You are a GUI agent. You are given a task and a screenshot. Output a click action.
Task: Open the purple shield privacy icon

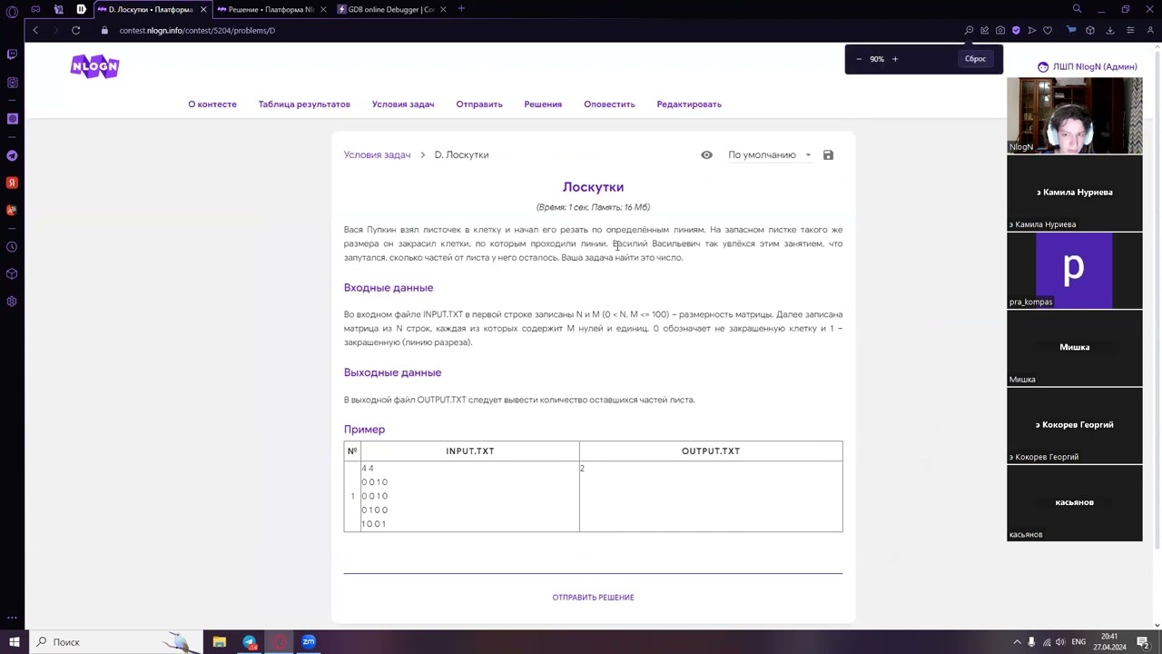(x=1016, y=30)
